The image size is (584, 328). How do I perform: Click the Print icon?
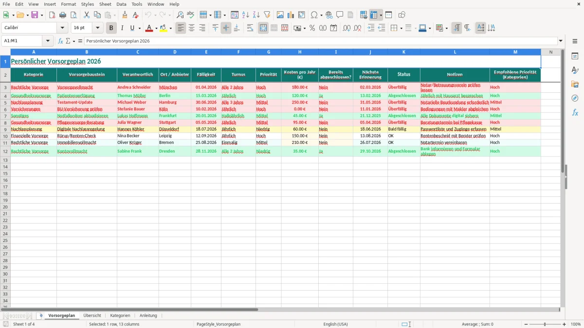coord(63,15)
